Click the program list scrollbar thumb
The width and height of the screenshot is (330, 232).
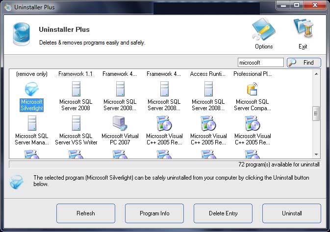coord(316,114)
